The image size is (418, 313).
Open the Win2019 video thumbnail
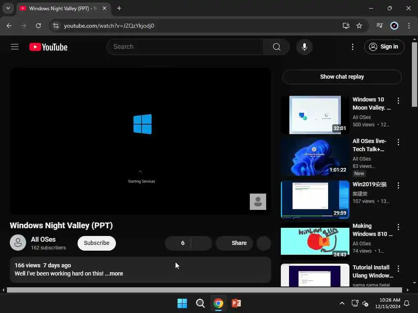pyautogui.click(x=315, y=200)
